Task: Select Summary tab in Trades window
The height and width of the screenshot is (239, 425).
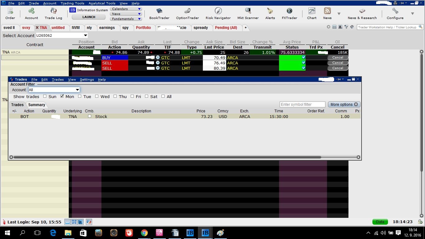Action: pos(37,105)
